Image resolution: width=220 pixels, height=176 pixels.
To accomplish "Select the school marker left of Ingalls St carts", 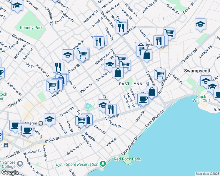I will coord(68,55).
